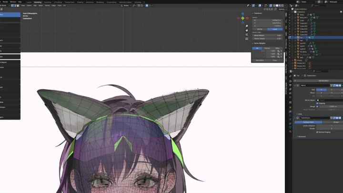Click Copy button in Vertex Weights
The width and height of the screenshot is (343, 193).
(275, 61)
